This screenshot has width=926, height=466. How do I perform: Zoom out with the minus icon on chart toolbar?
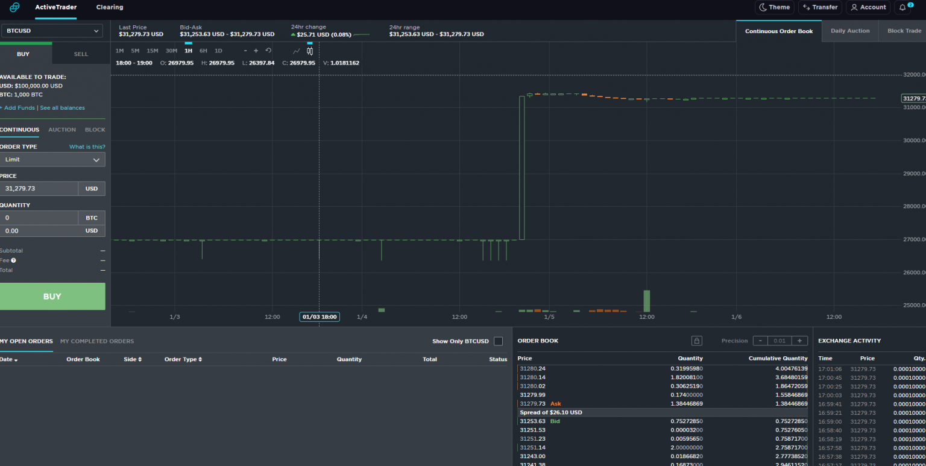pos(246,51)
